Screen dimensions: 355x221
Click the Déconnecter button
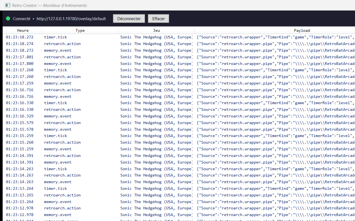(x=129, y=19)
